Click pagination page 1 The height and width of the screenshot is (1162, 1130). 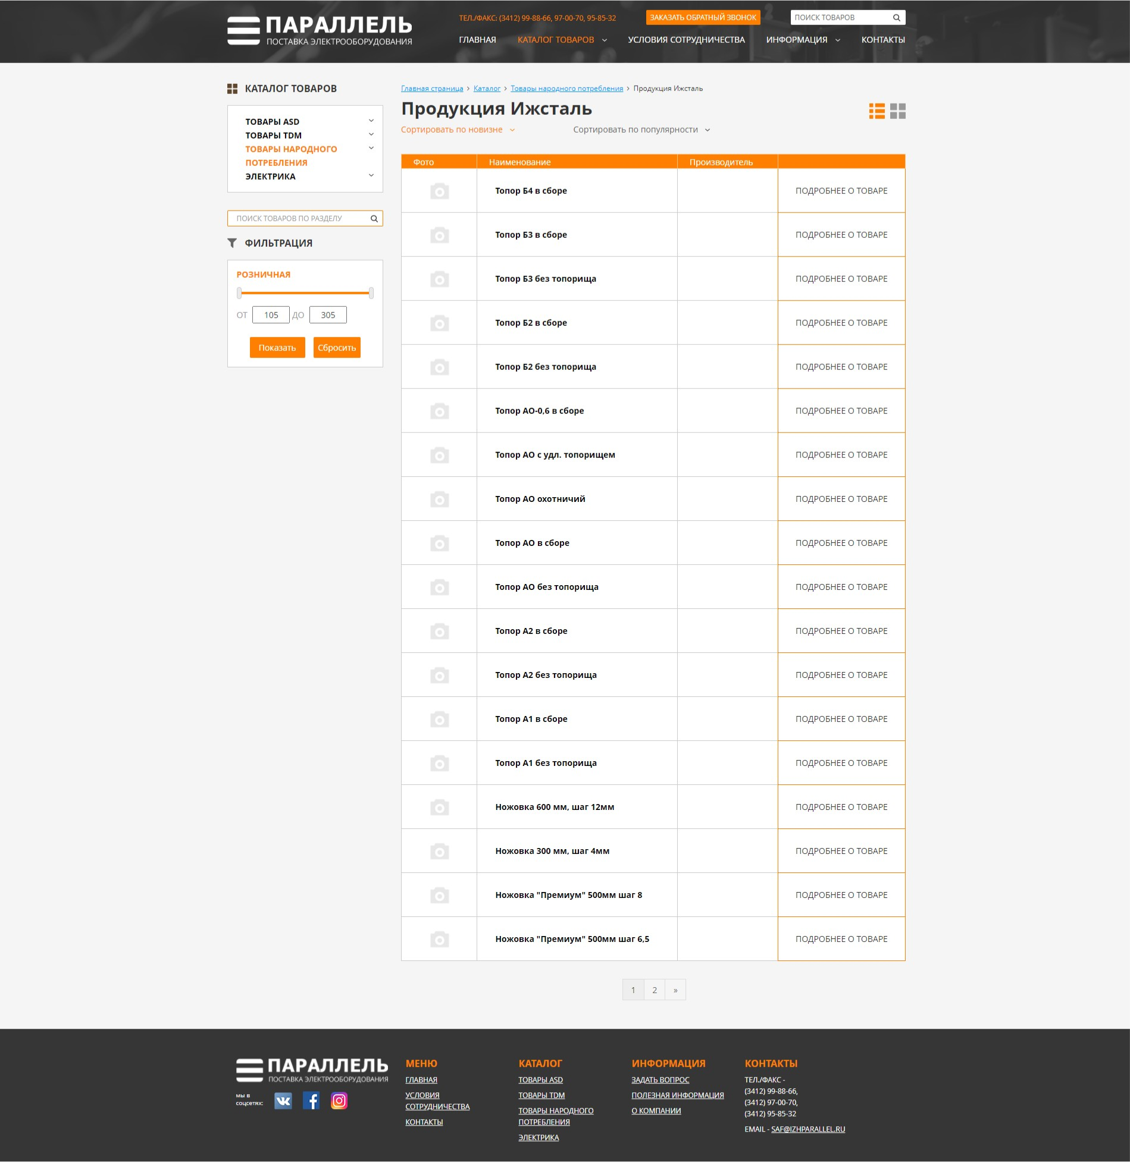coord(633,990)
